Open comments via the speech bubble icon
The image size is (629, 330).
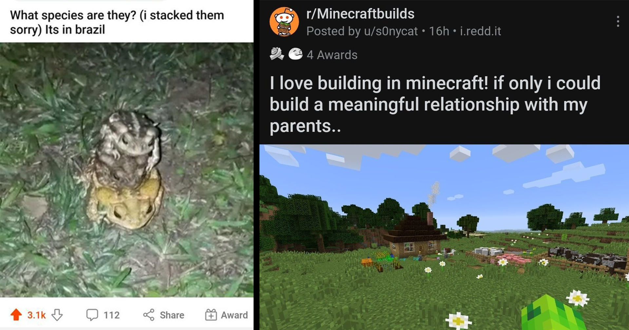tap(92, 315)
